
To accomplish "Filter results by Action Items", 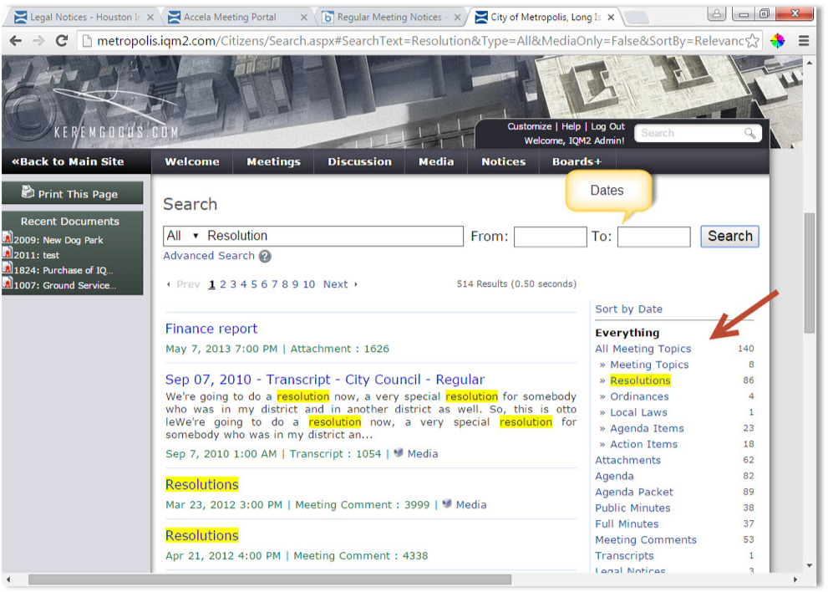I will click(643, 444).
